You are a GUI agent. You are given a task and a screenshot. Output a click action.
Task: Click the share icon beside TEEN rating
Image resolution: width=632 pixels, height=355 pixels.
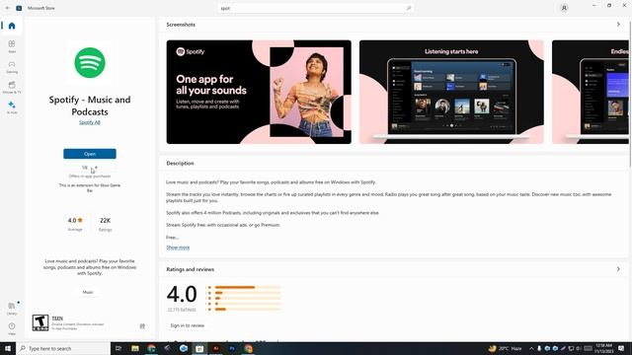tap(142, 326)
